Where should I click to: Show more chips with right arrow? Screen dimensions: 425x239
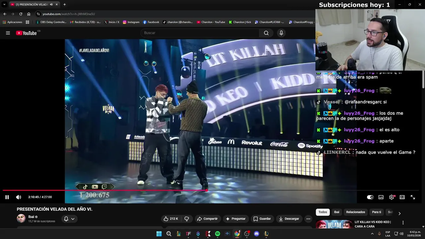[x=399, y=213]
